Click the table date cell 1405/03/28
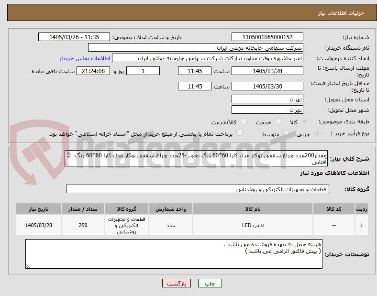Screen dimensions: 377x296 point(39,225)
